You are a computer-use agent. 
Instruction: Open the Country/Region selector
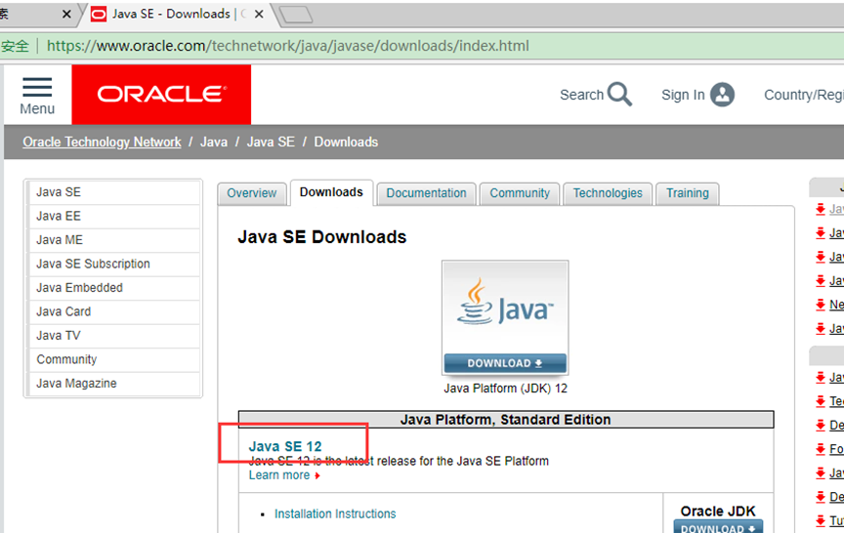[x=804, y=95]
